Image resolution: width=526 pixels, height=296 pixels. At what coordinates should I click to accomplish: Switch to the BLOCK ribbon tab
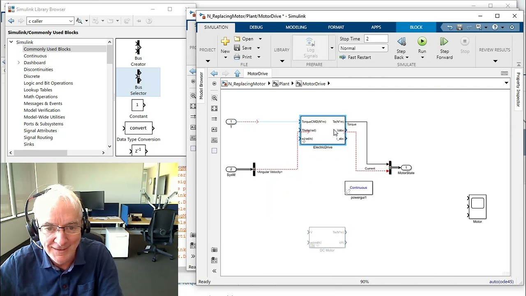coord(416,27)
